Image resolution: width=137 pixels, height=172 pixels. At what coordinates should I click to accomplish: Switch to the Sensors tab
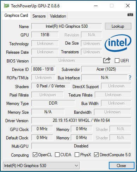39,16
